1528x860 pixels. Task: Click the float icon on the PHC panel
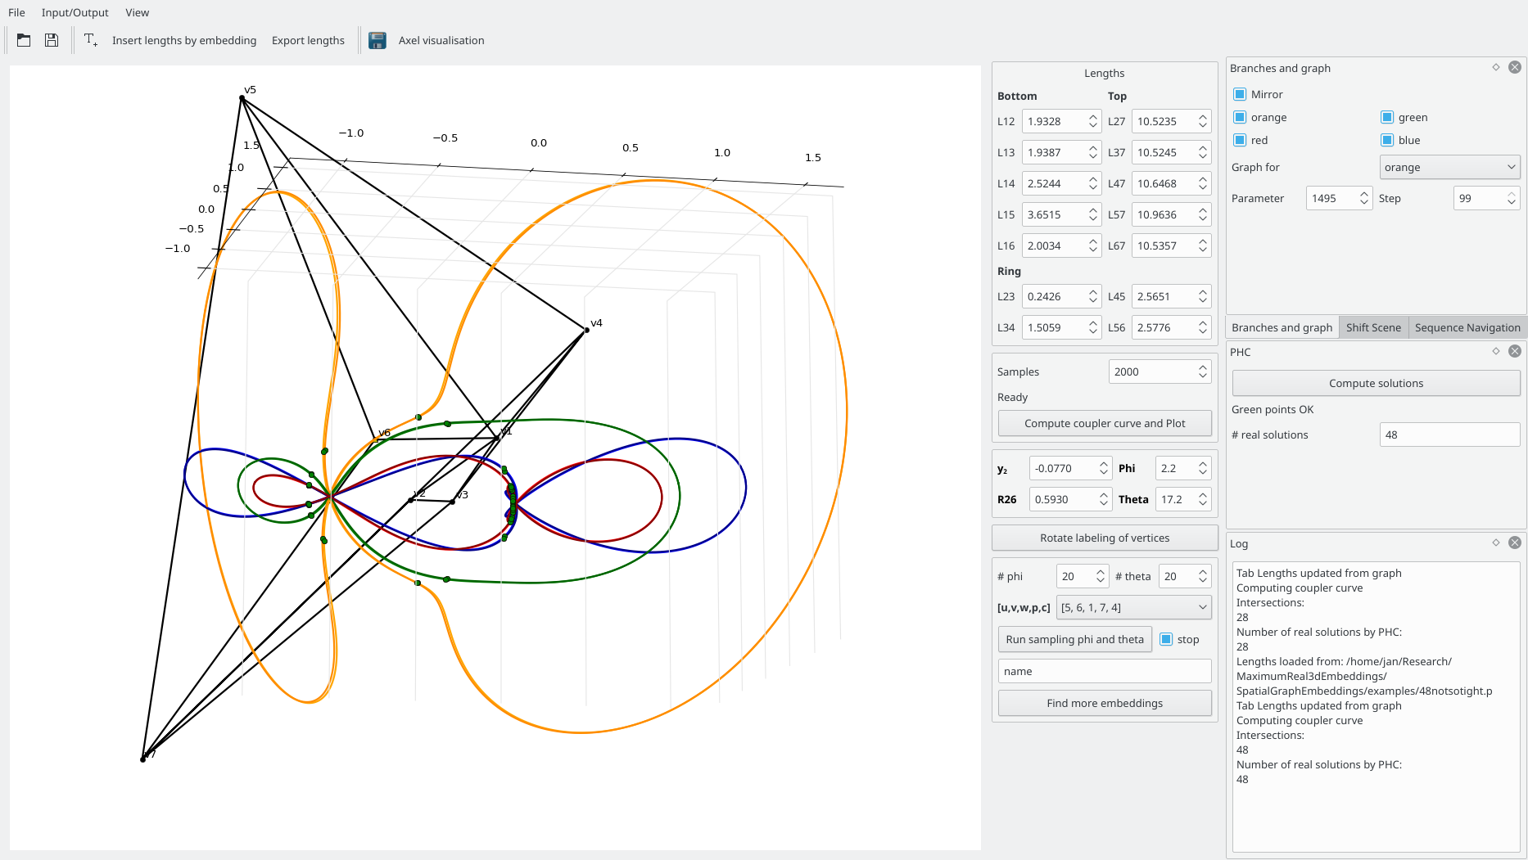(x=1496, y=351)
